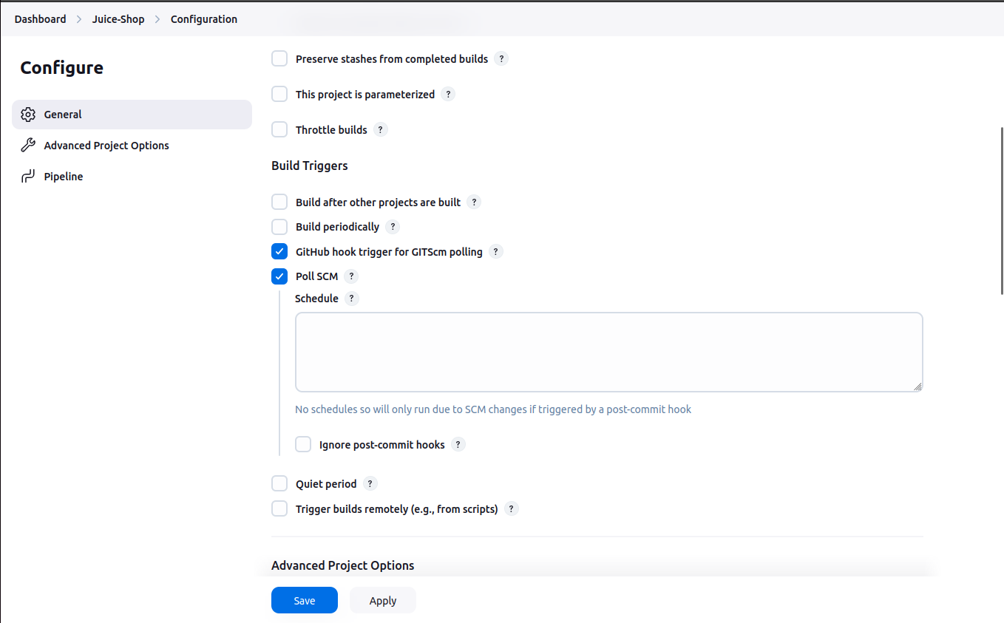Click the Configuration breadcrumb
The height and width of the screenshot is (623, 1004).
click(x=204, y=19)
